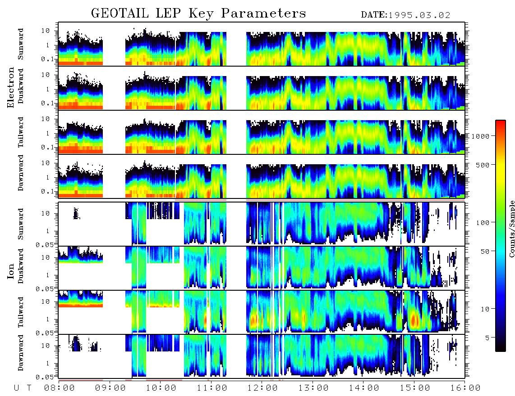515x396 pixels.
Task: Click the colorbar tick label '10'
Action: pyautogui.click(x=485, y=309)
